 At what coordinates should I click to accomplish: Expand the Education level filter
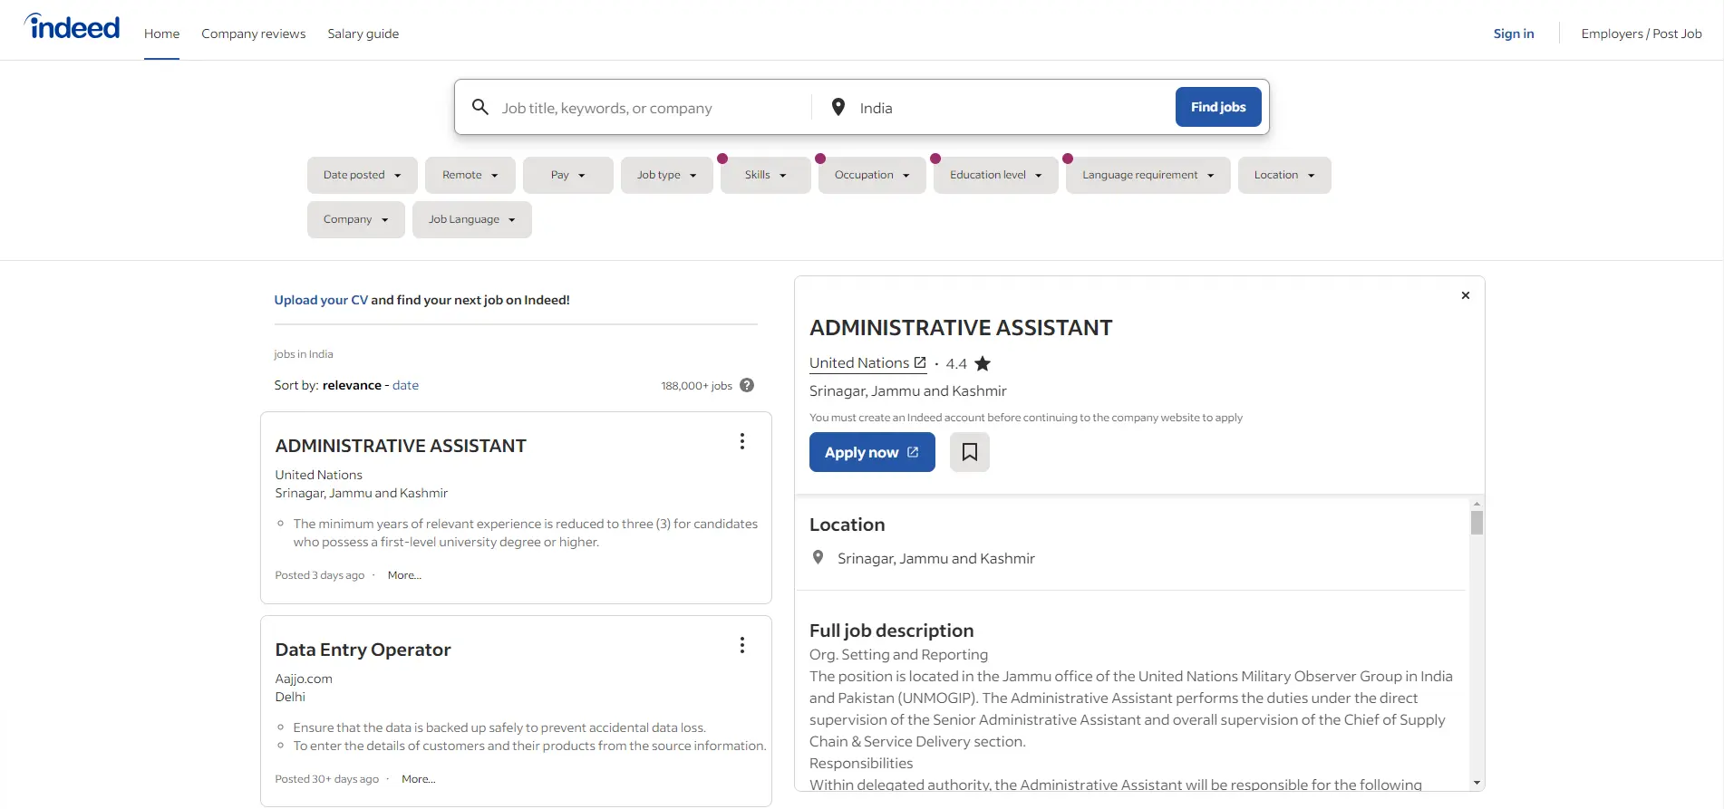point(996,175)
